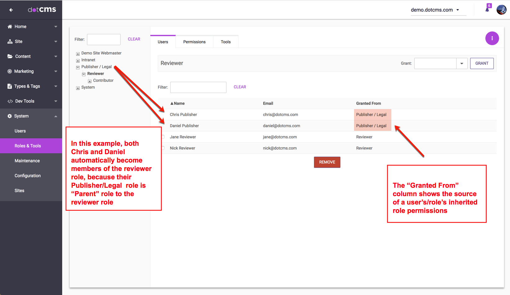Image resolution: width=510 pixels, height=295 pixels.
Task: Click the back arrow beside dotCMS logo
Action: pos(11,10)
